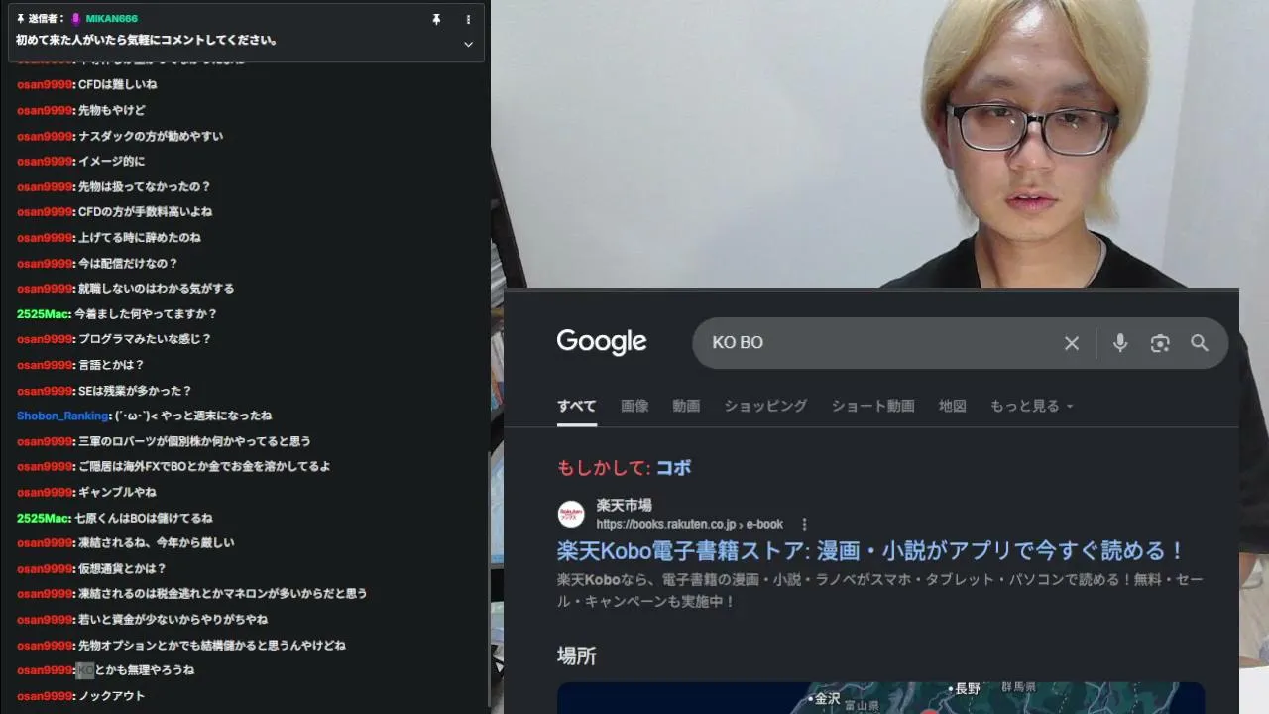Click the 場所 section heading
The image size is (1269, 714).
577,656
